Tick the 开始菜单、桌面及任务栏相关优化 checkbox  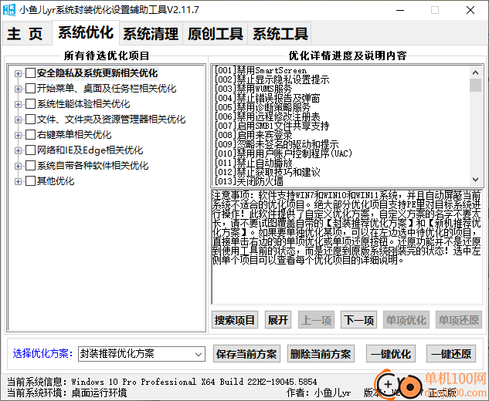(x=30, y=89)
